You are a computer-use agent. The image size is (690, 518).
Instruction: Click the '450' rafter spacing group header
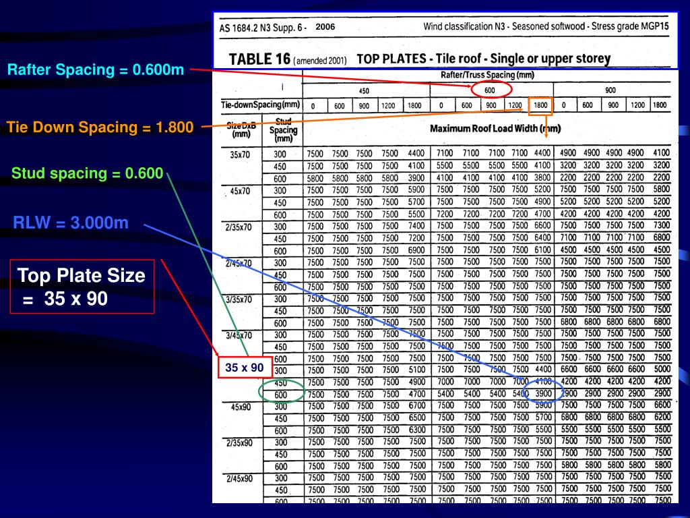364,91
